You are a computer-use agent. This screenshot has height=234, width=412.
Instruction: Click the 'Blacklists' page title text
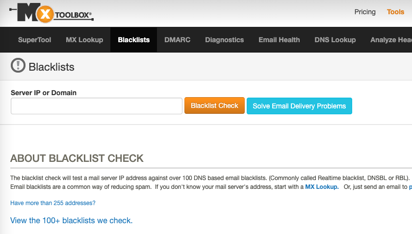click(51, 67)
